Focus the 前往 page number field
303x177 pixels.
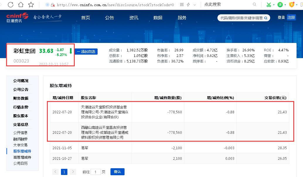pyautogui.click(x=96, y=172)
